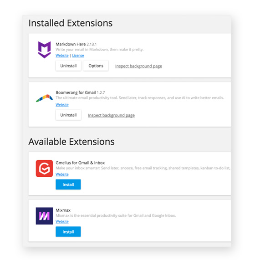The height and width of the screenshot is (266, 255).
Task: Click the Mixmax dark purple logo icon
Action: point(44,216)
